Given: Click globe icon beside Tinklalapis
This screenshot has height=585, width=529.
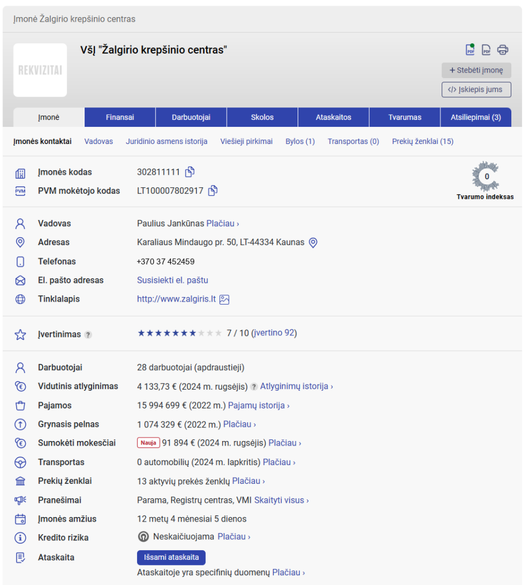Looking at the screenshot, I should coord(20,299).
